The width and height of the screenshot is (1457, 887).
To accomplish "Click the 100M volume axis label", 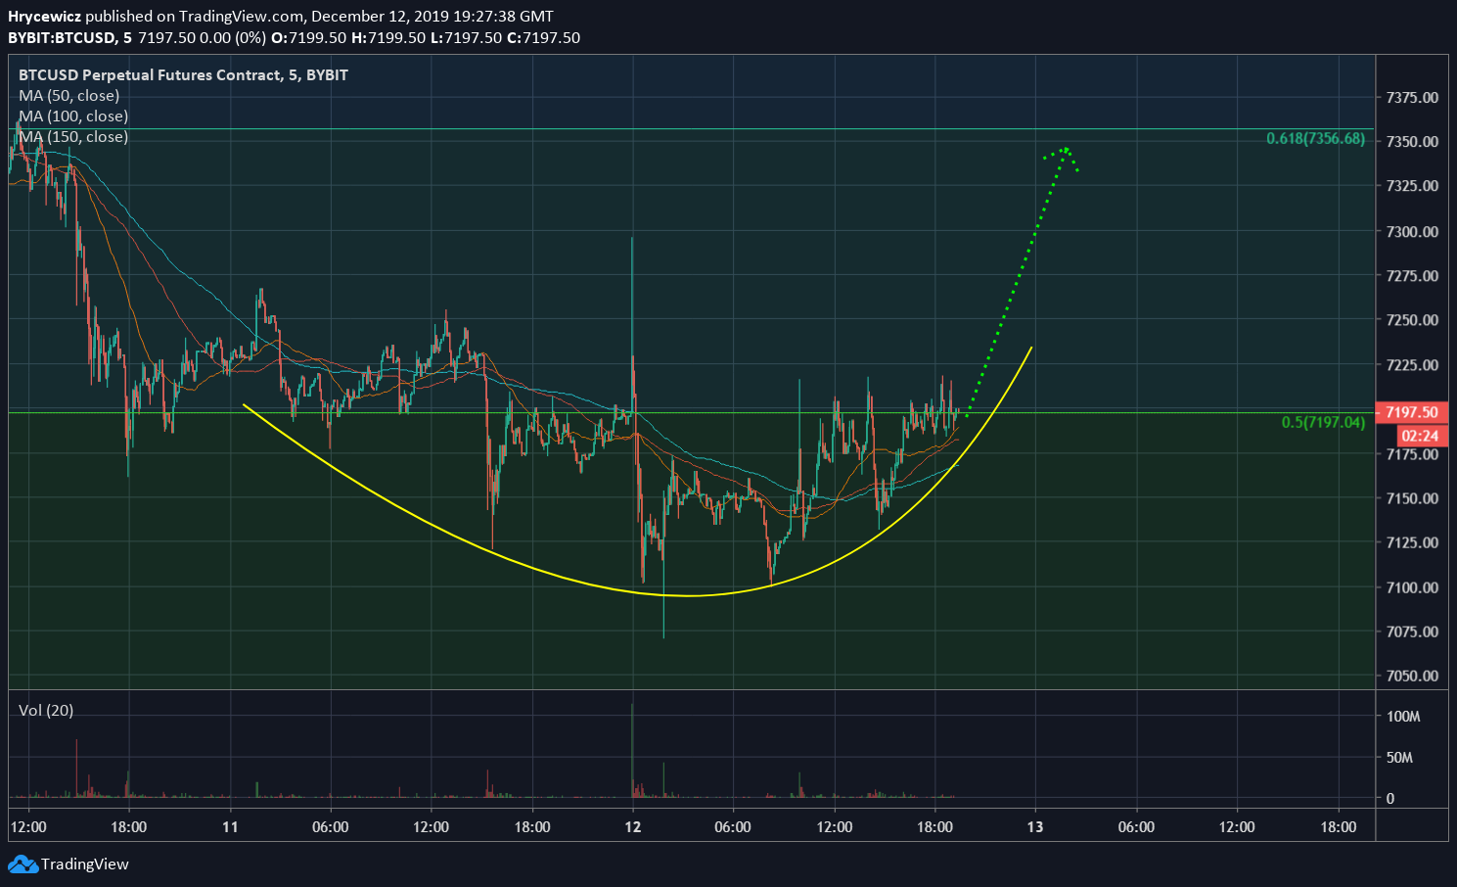I will 1403,717.
